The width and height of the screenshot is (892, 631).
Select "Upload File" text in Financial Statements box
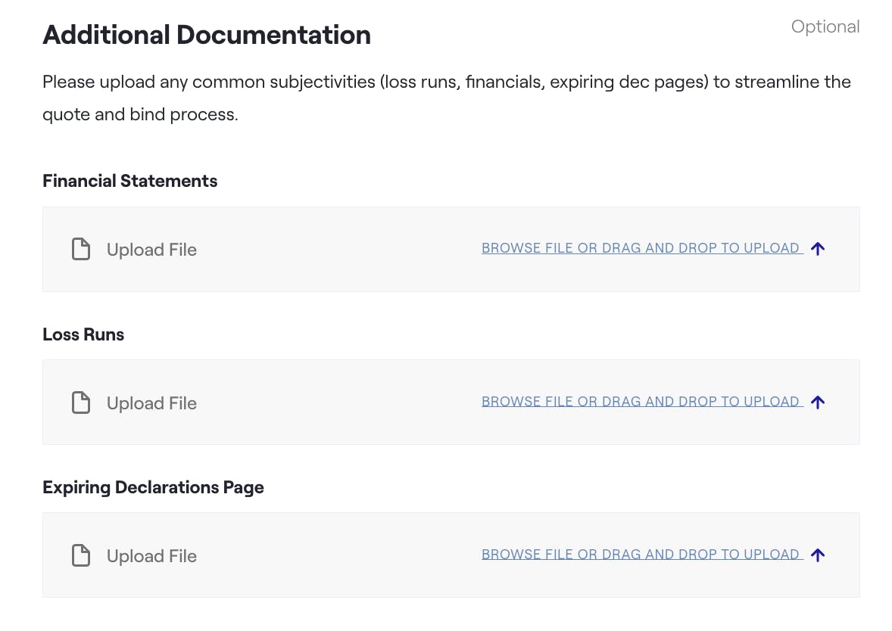point(151,250)
